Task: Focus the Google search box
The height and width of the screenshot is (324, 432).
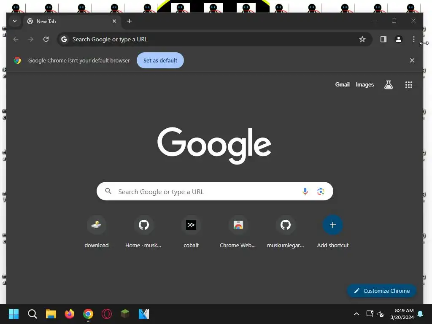Action: 215,191
